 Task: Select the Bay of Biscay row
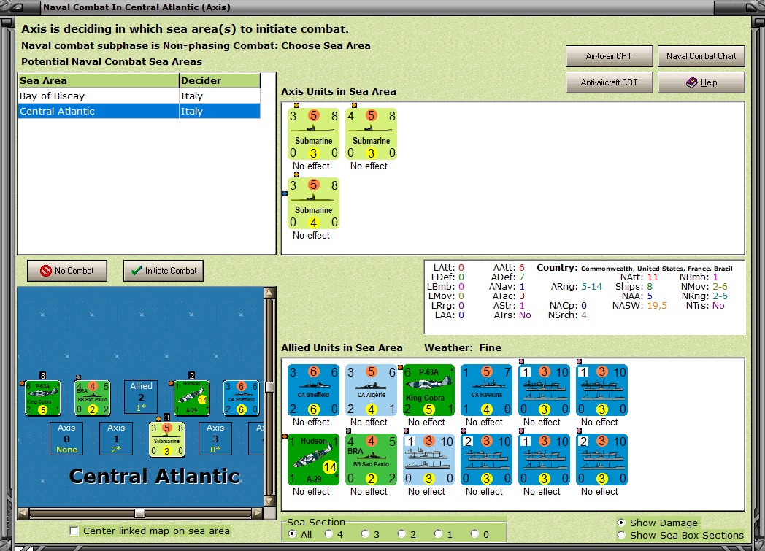139,96
